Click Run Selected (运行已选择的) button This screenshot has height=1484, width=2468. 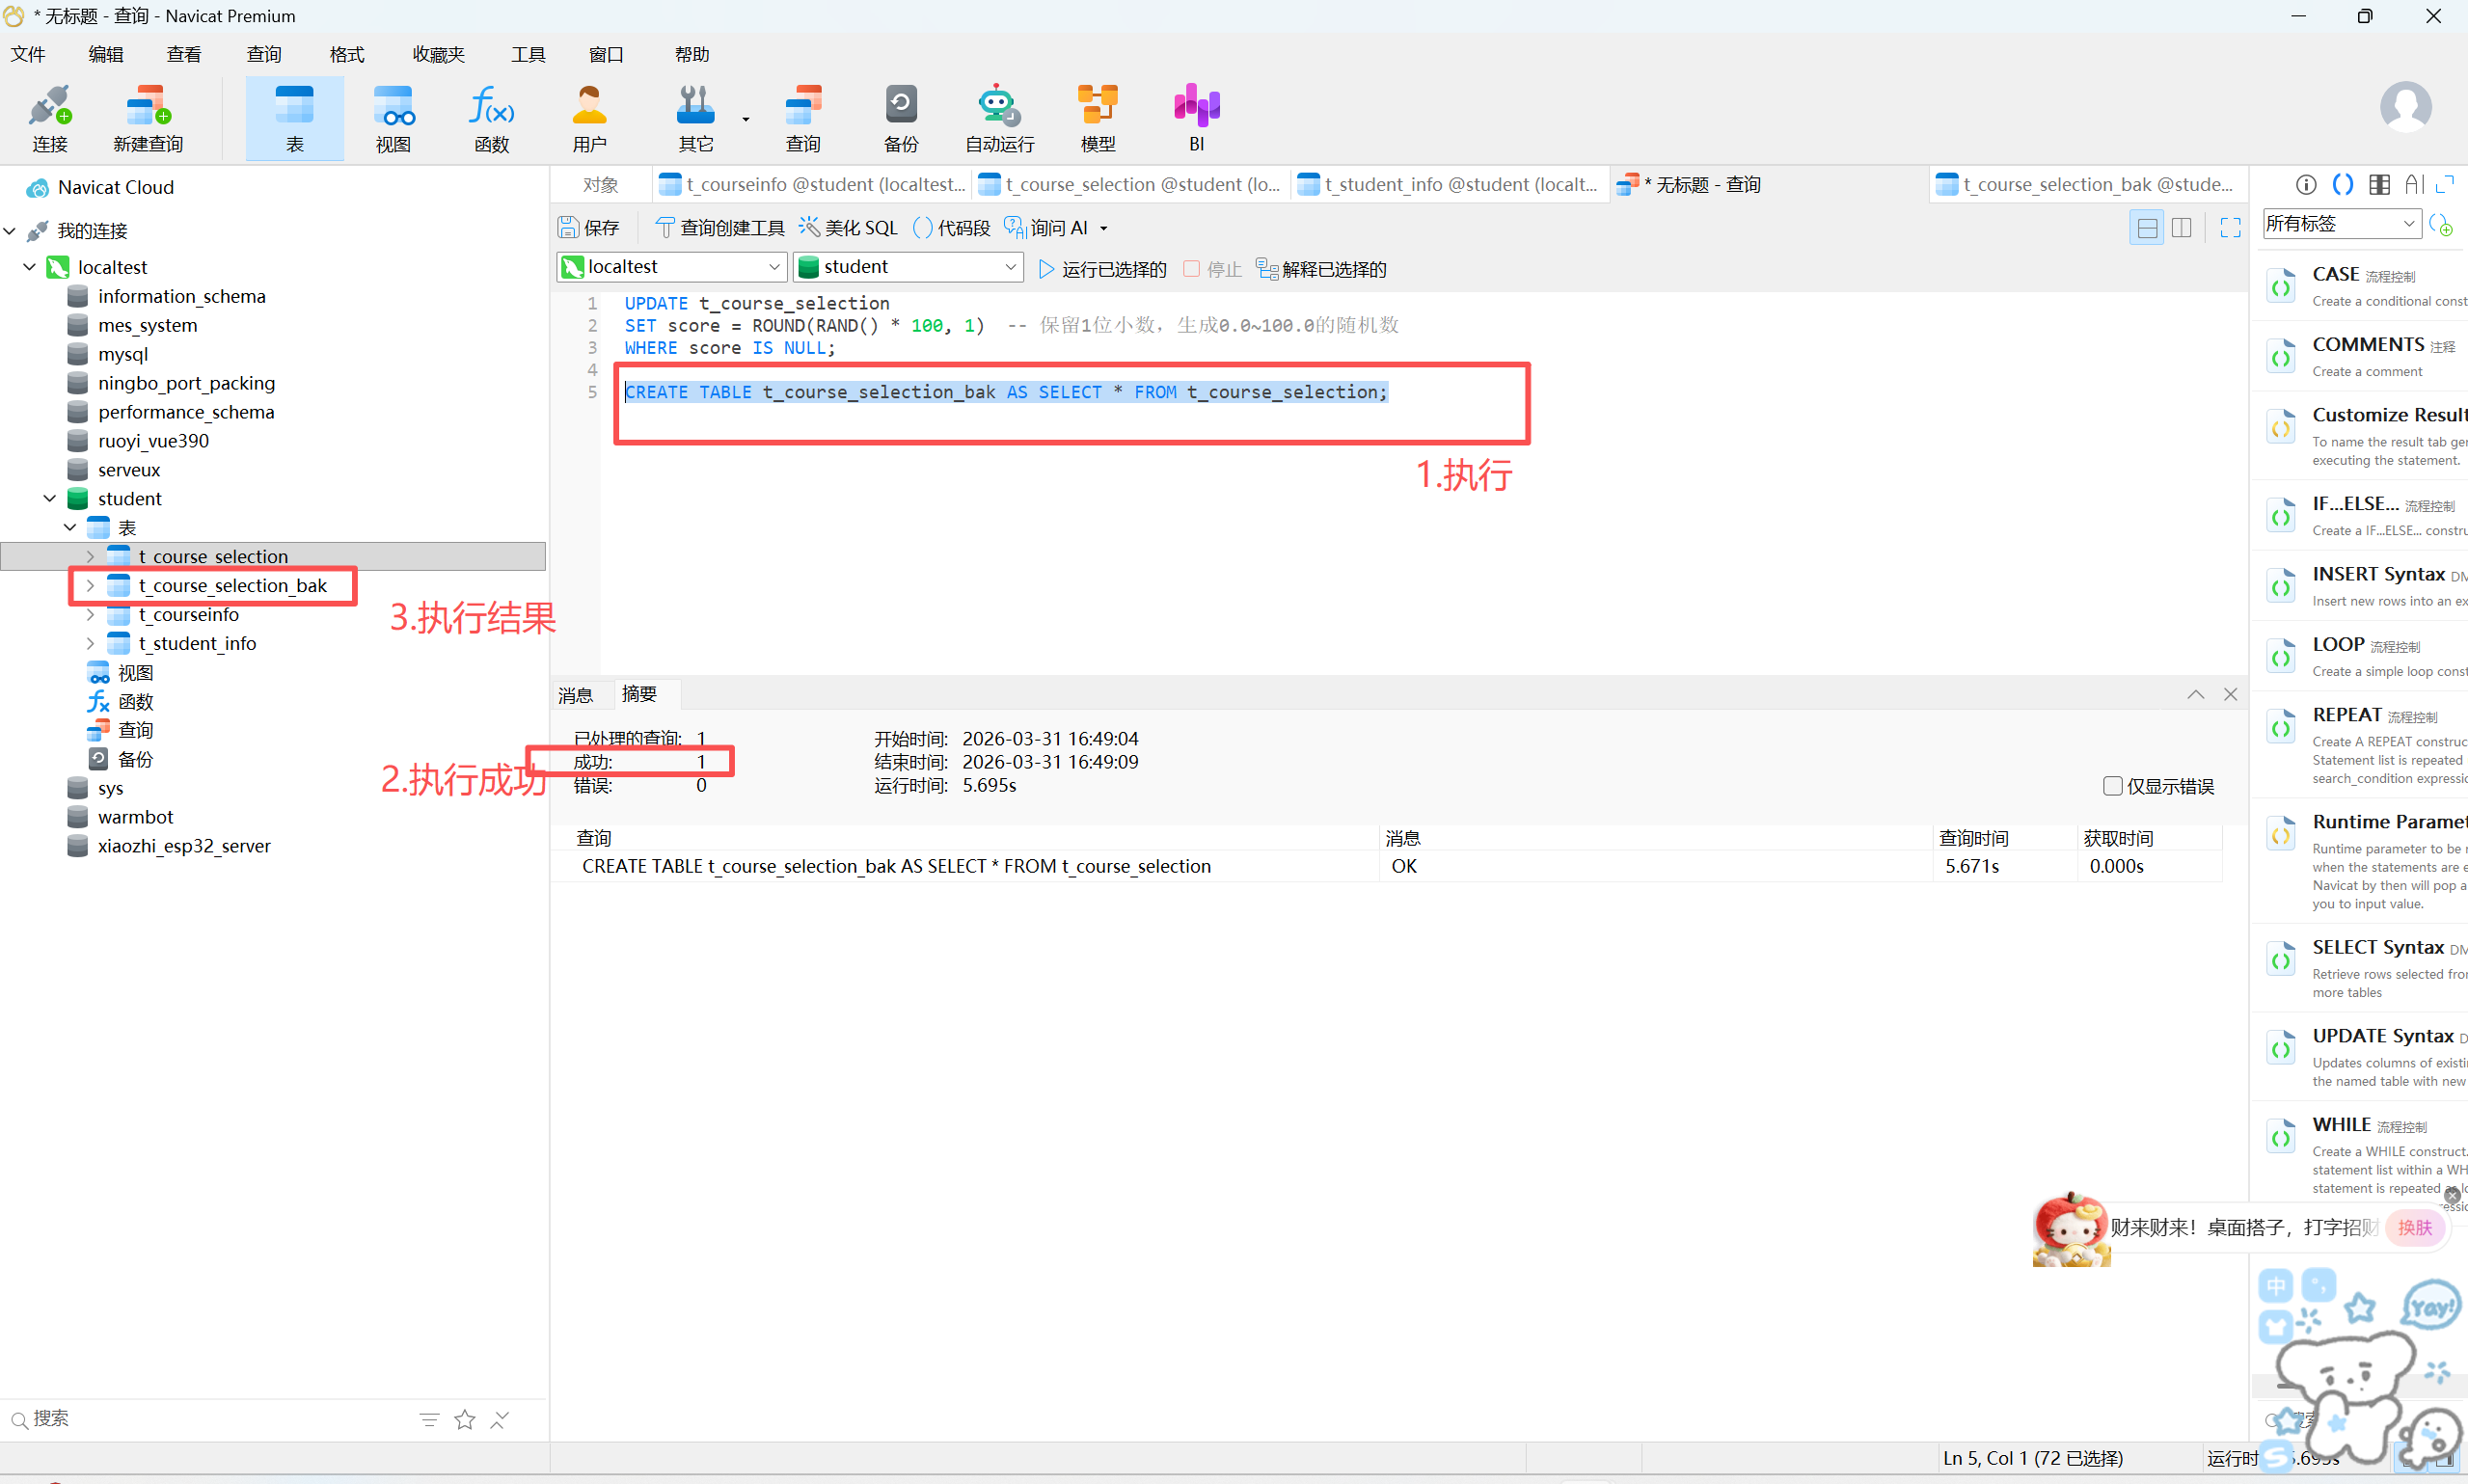(x=1102, y=269)
